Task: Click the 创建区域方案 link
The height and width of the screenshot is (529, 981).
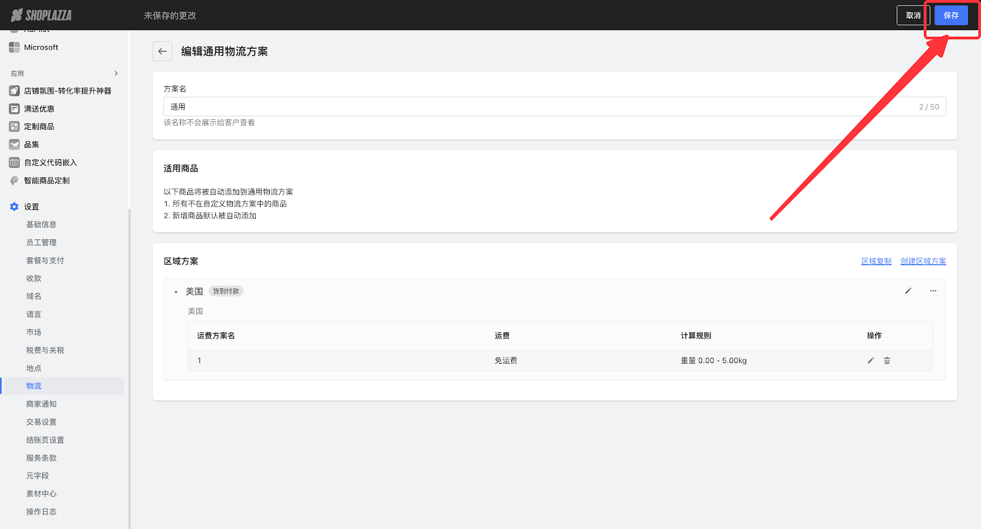Action: point(923,261)
